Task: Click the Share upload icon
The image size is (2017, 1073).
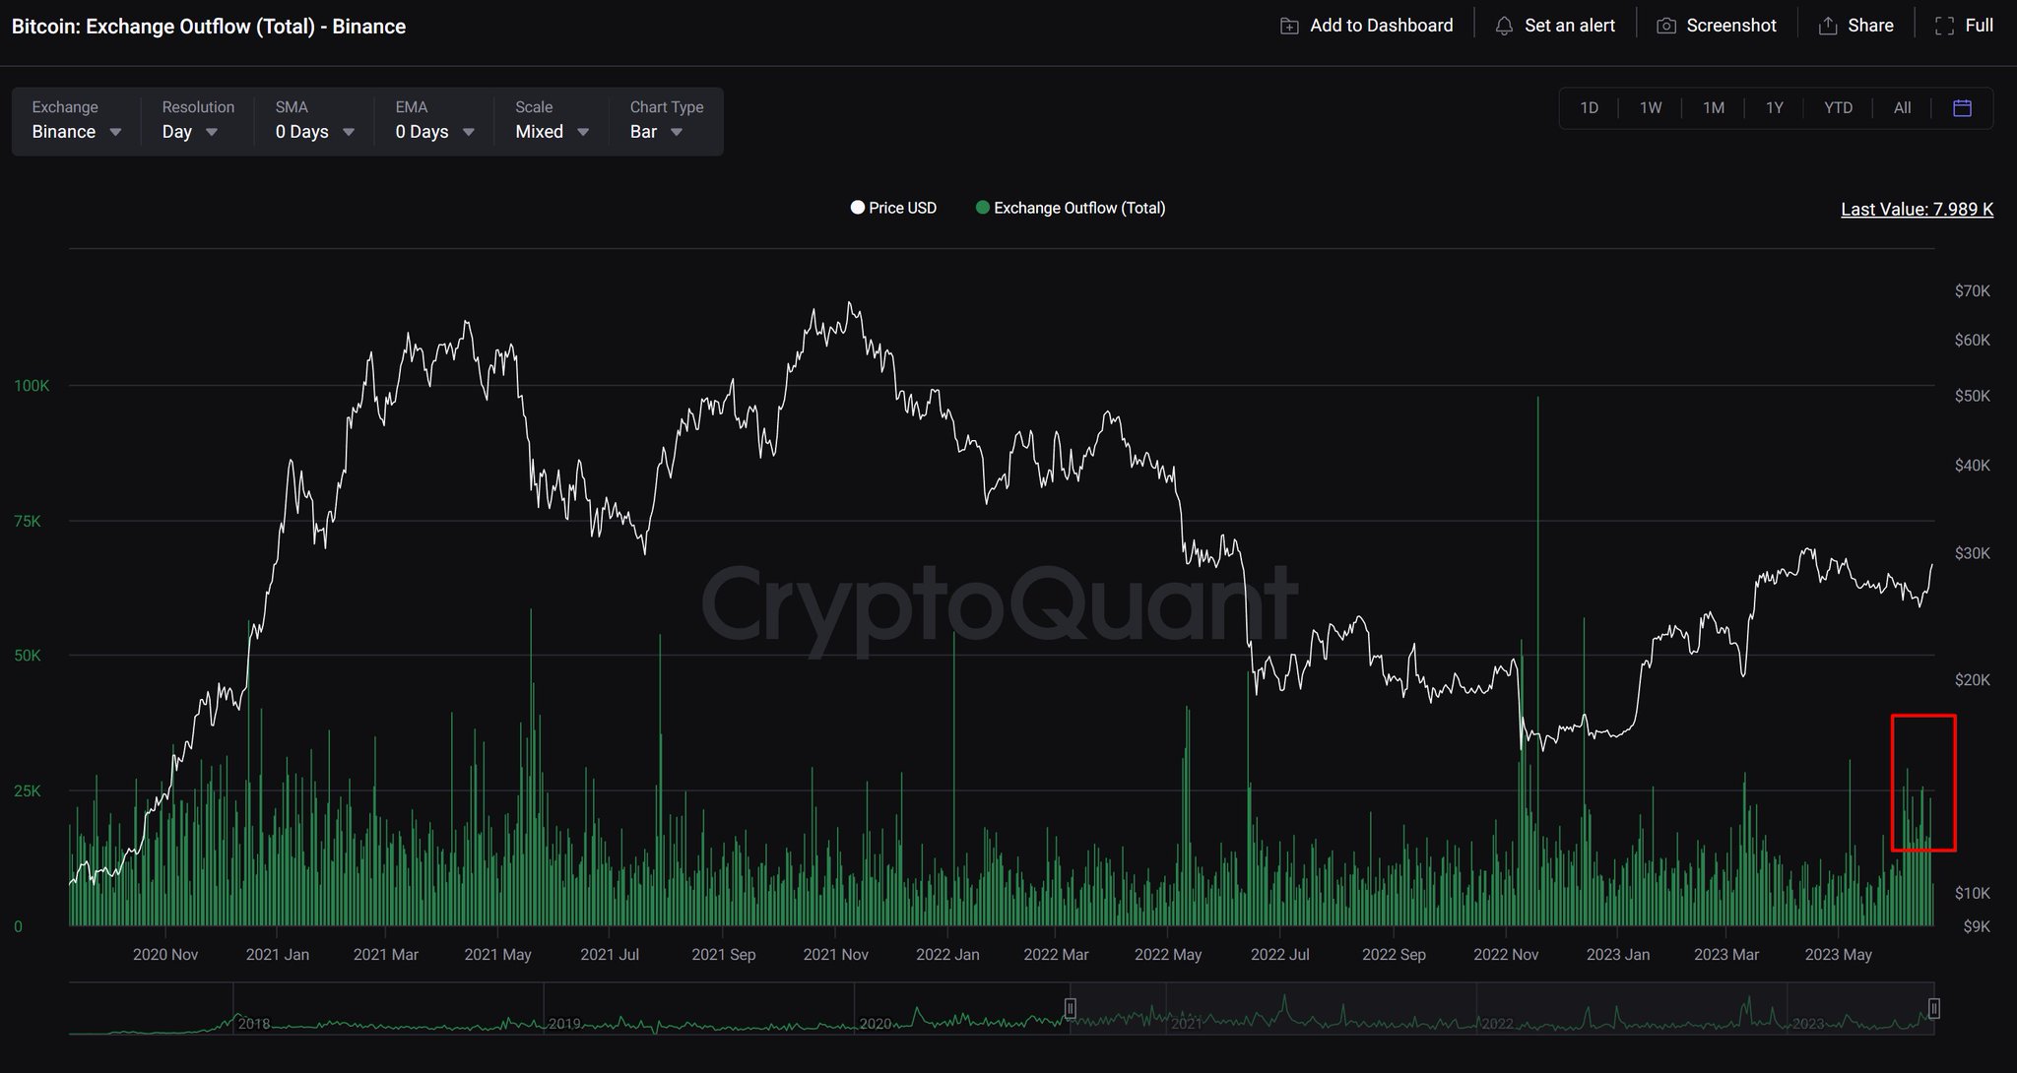Action: click(x=1828, y=27)
